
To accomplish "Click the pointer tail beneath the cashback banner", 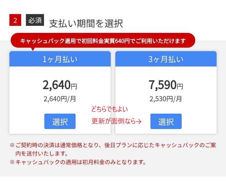I will coord(33,49).
